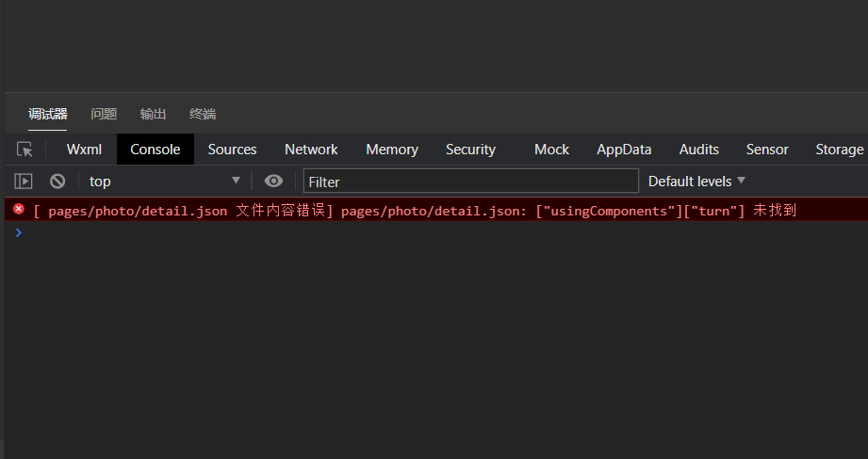This screenshot has width=868, height=459.
Task: Switch to the 问题 panel tab
Action: (104, 114)
